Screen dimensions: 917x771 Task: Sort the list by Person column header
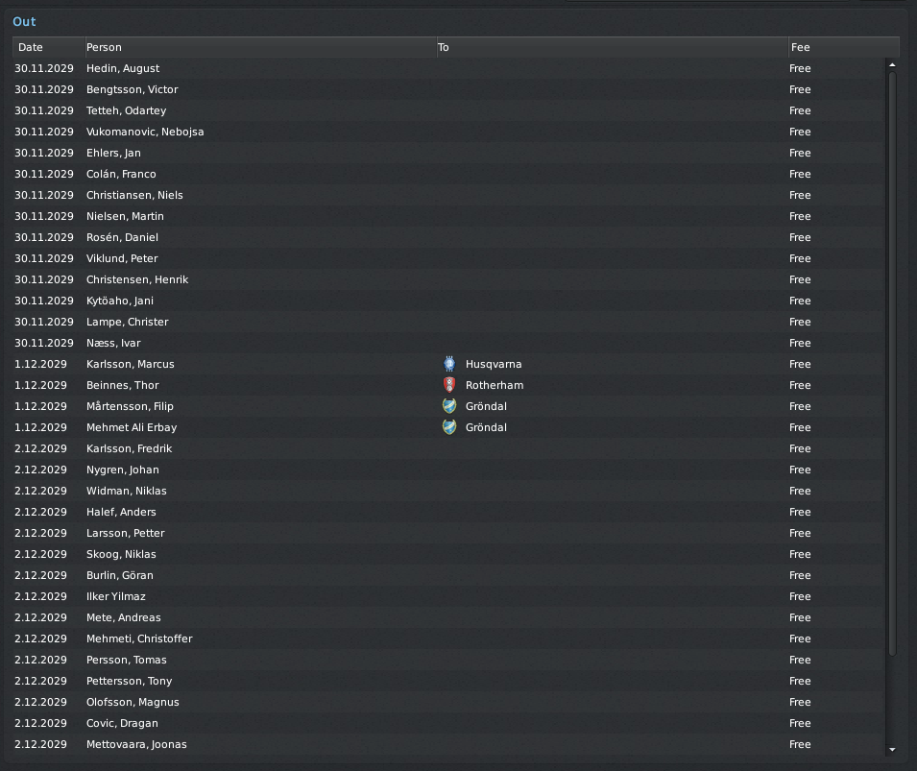click(x=261, y=47)
